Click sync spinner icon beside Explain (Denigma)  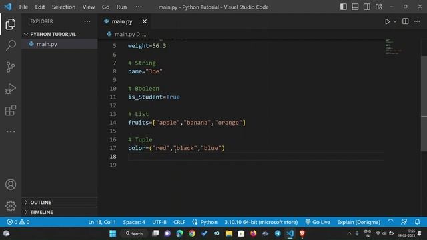tap(390, 222)
